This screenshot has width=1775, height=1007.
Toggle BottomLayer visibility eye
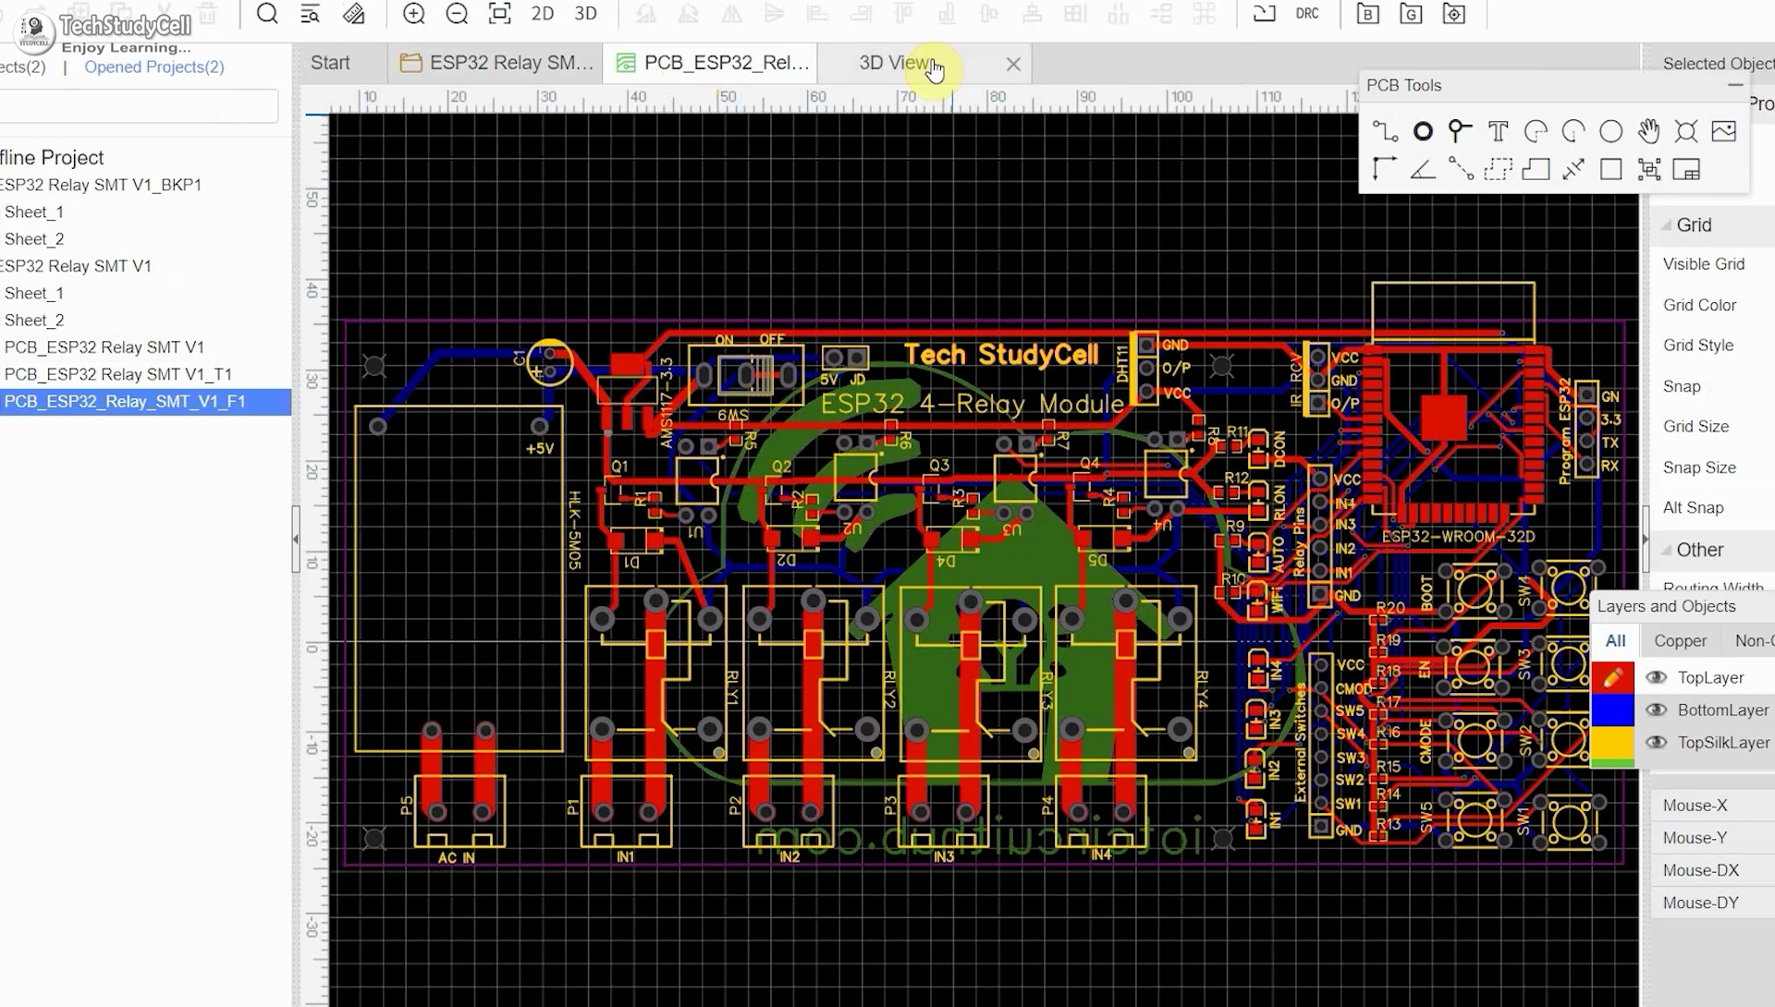(1656, 710)
